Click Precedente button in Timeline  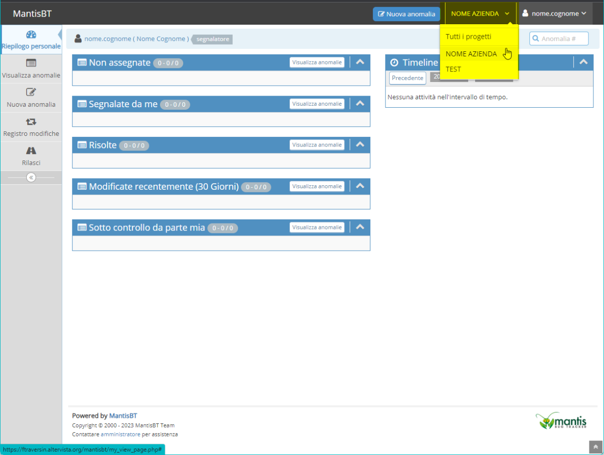tap(407, 78)
